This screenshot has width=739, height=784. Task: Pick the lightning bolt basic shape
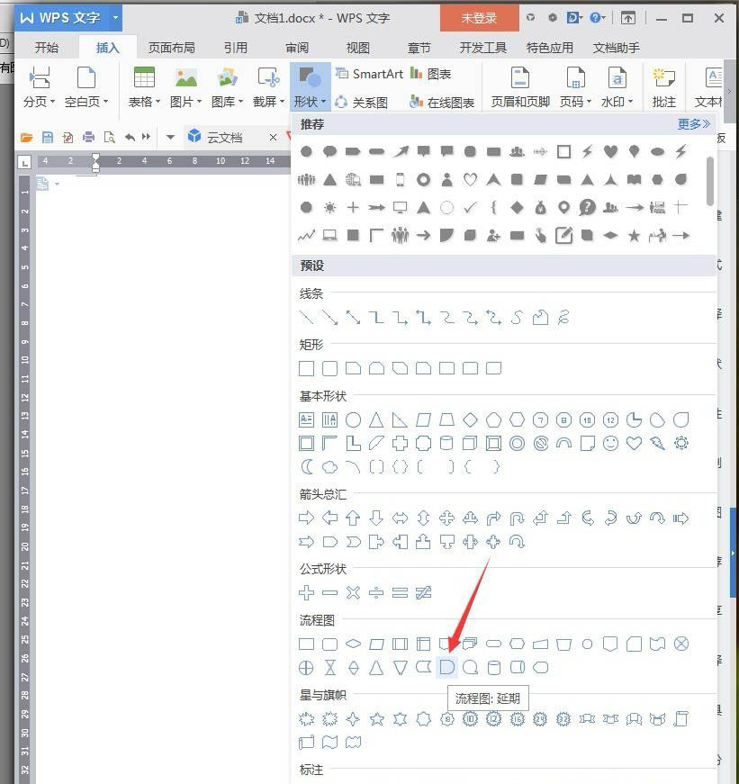point(657,443)
